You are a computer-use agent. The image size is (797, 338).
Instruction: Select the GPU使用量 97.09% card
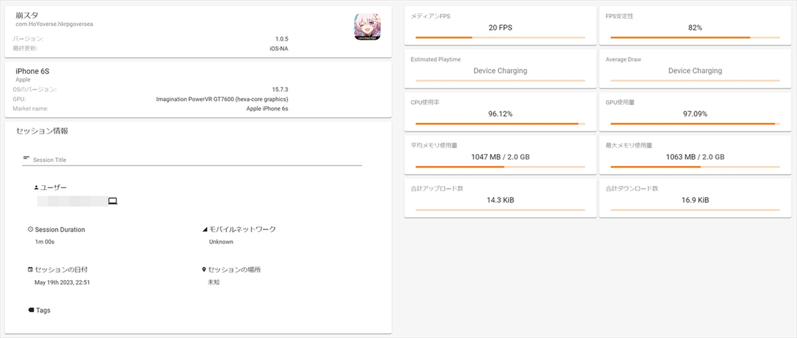tap(695, 112)
